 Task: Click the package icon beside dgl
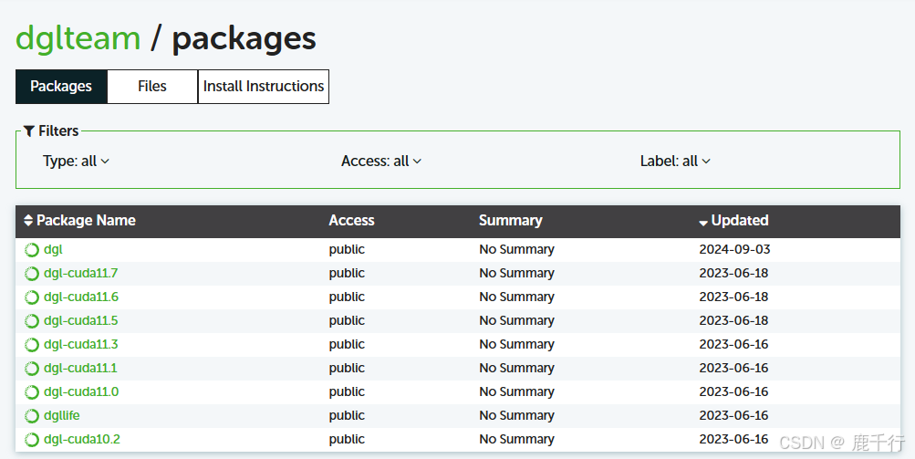(32, 250)
